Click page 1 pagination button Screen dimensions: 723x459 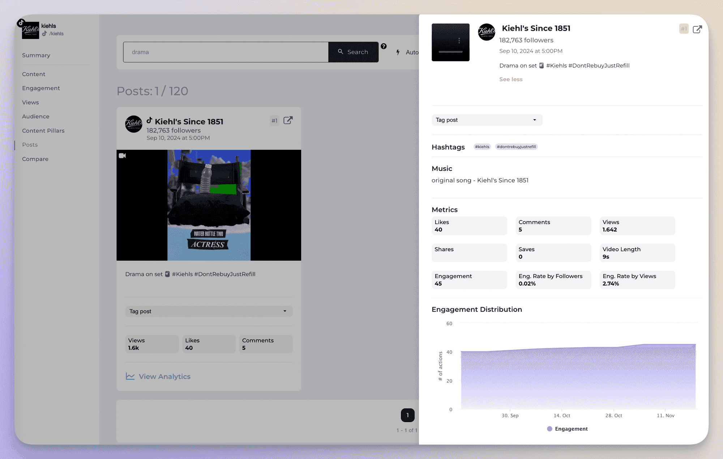pos(407,415)
